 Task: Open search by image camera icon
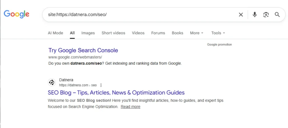[x=266, y=15]
